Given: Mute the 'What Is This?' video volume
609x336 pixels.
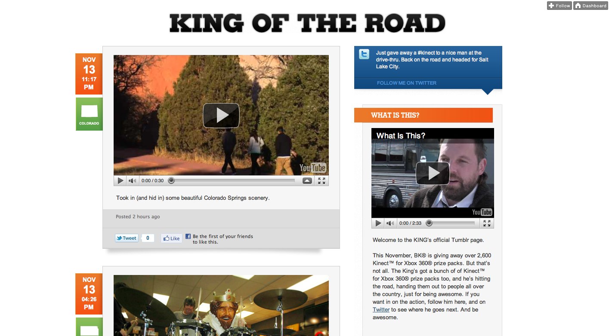Looking at the screenshot, I should click(390, 223).
